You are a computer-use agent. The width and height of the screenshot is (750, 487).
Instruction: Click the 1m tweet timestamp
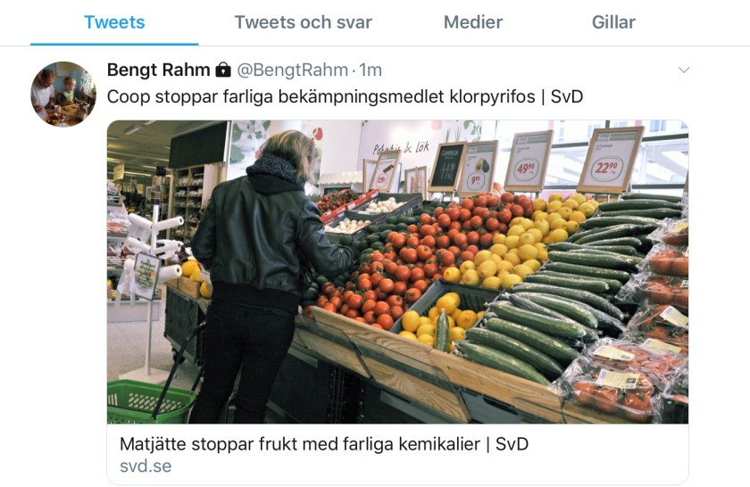(x=371, y=70)
